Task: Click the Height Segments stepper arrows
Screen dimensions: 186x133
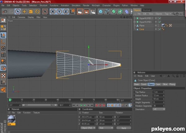Action: [x=164, y=102]
